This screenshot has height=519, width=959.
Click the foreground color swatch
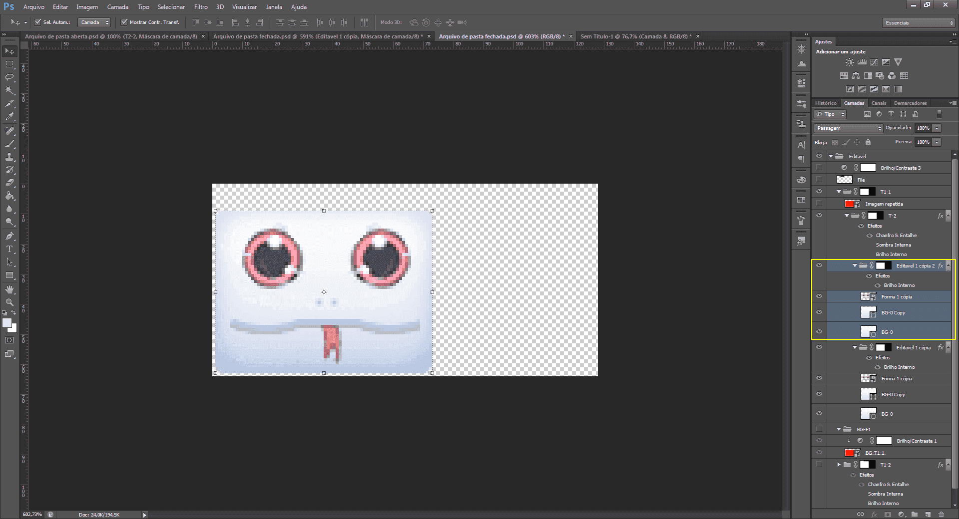6,323
